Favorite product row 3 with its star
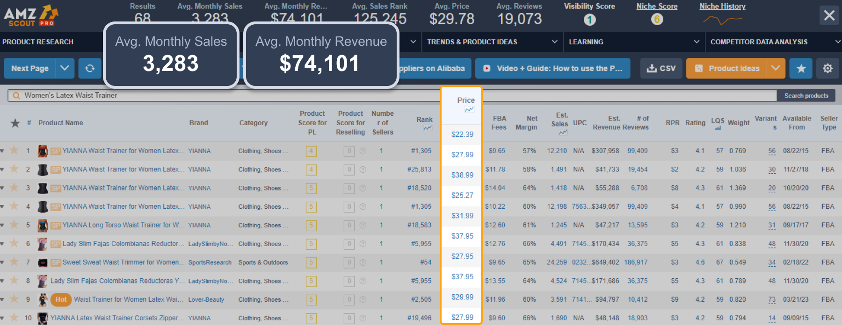 pos(15,187)
